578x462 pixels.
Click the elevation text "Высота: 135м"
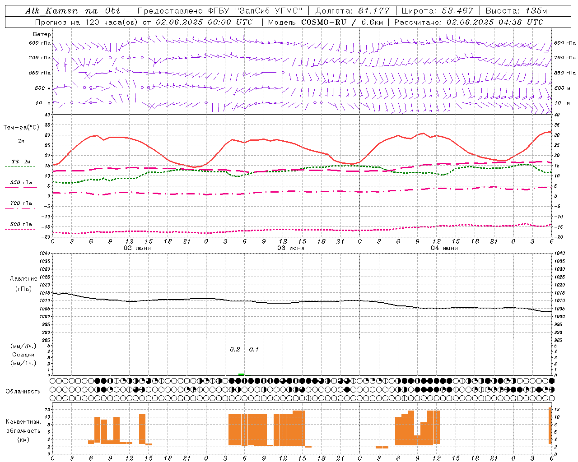click(x=516, y=11)
